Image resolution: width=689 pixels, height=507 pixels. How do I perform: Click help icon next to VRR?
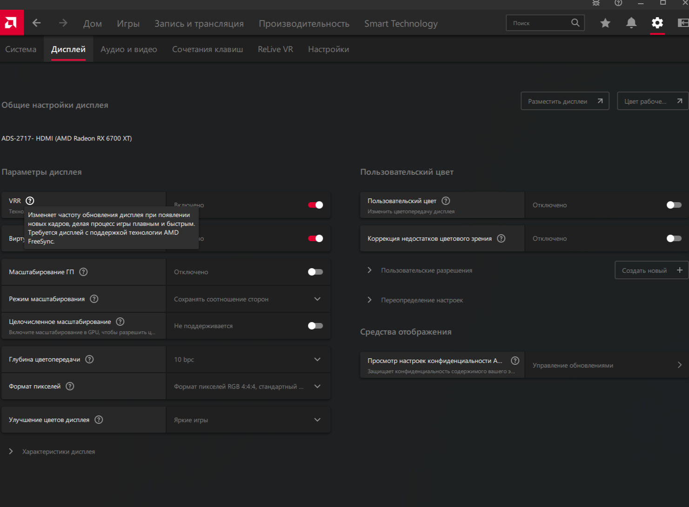(30, 201)
